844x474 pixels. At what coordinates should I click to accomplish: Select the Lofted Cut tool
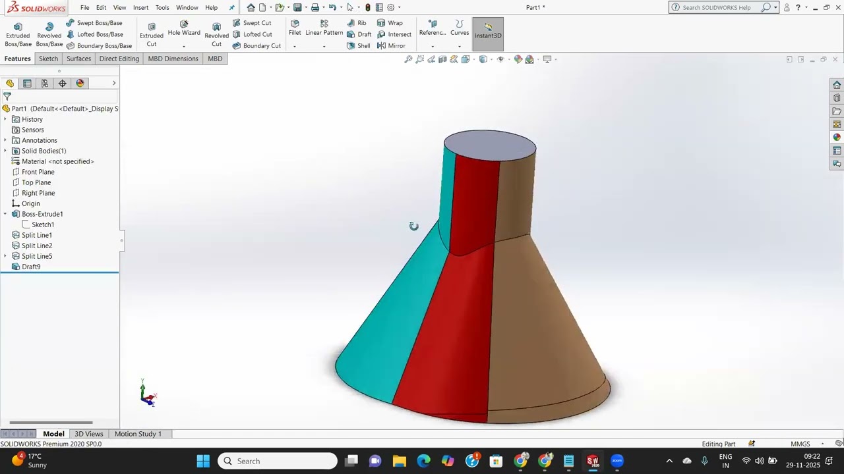252,34
